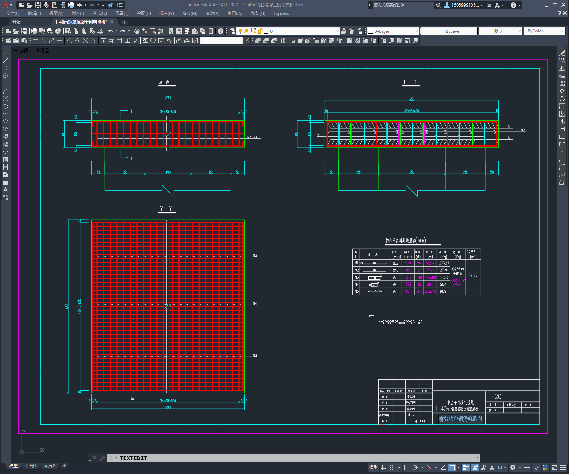Toggle ortho mode in status bar
This screenshot has height=474, width=569.
[x=407, y=467]
